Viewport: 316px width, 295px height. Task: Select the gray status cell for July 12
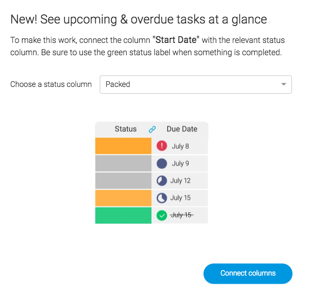pyautogui.click(x=123, y=180)
